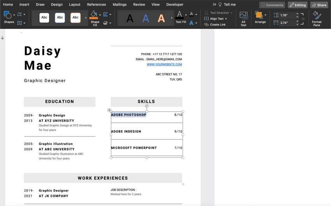Open the Text Box dropdown arrow

(x=25, y=23)
